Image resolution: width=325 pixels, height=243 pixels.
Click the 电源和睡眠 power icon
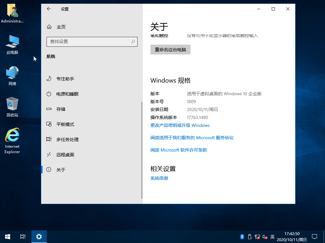tap(49, 94)
